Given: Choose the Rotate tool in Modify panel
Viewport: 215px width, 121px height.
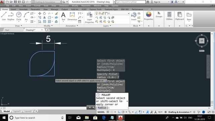Looking at the screenshot, I should [x=44, y=13].
